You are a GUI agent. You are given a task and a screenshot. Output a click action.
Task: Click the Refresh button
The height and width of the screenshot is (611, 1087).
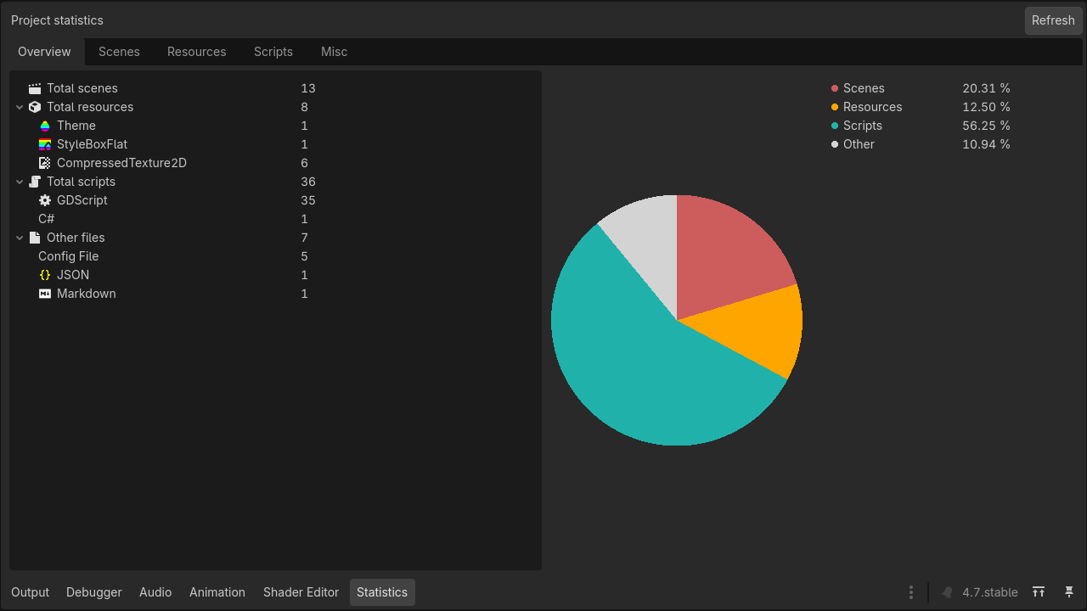pyautogui.click(x=1053, y=20)
